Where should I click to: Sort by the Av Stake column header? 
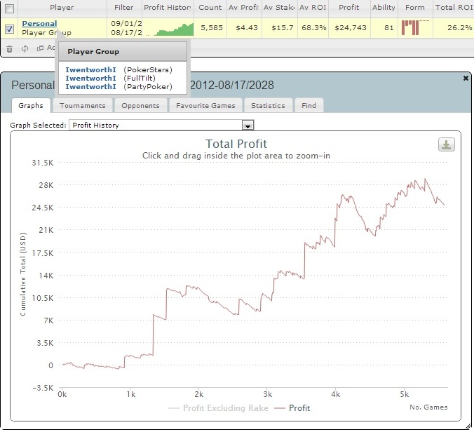279,8
